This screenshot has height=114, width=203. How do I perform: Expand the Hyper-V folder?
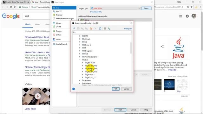tap(80, 45)
